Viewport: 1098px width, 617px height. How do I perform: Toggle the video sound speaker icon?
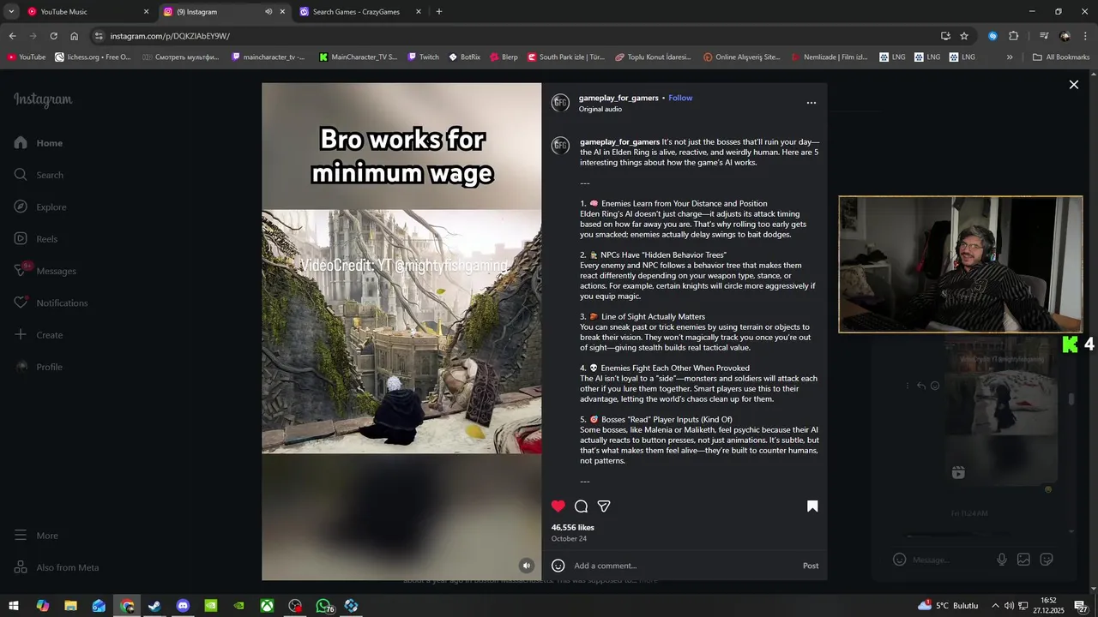(527, 566)
